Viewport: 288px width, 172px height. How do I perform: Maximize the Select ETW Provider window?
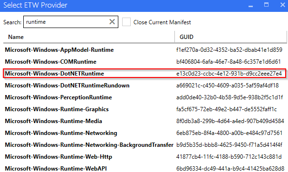click(266, 5)
